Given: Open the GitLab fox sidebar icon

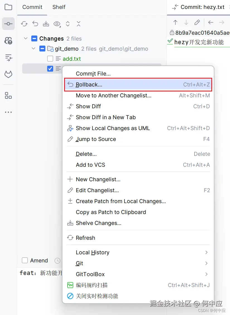Looking at the screenshot, I should pos(8,74).
